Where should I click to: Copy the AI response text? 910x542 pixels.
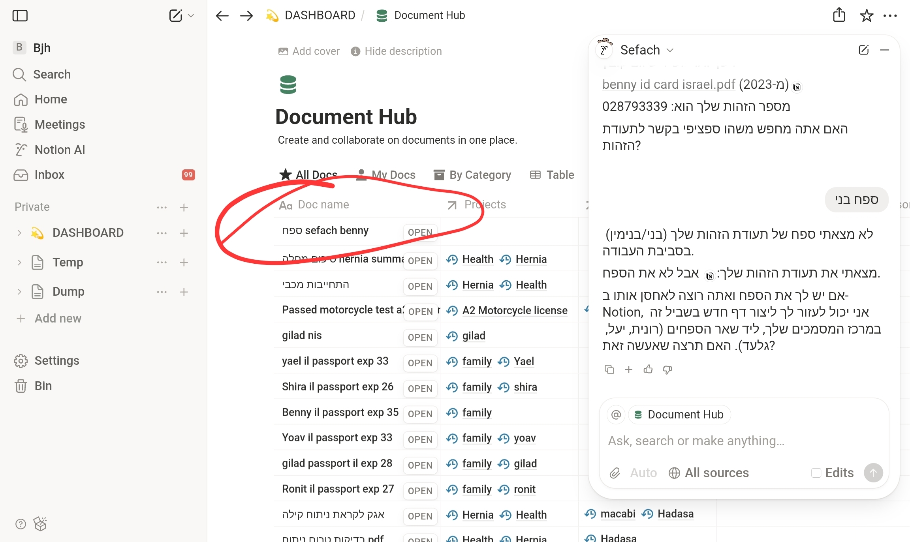(x=609, y=369)
